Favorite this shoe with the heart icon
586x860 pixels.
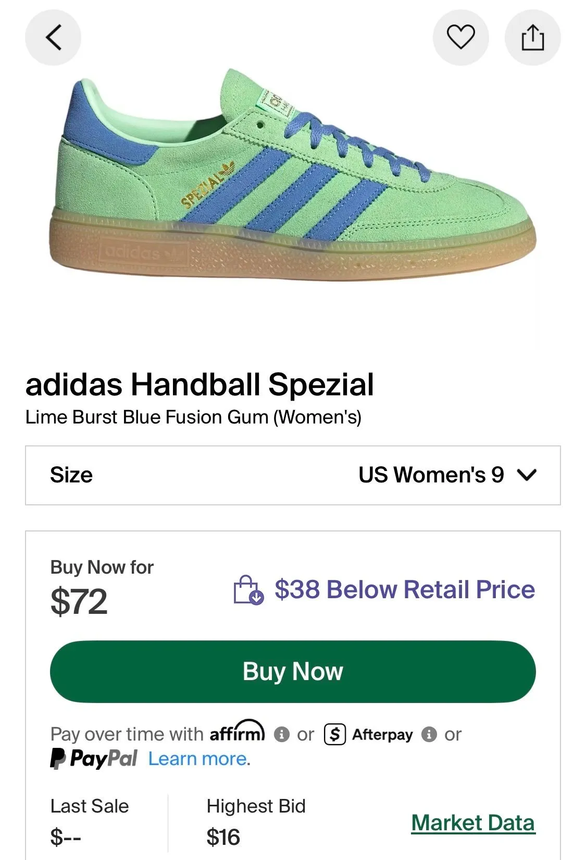461,38
